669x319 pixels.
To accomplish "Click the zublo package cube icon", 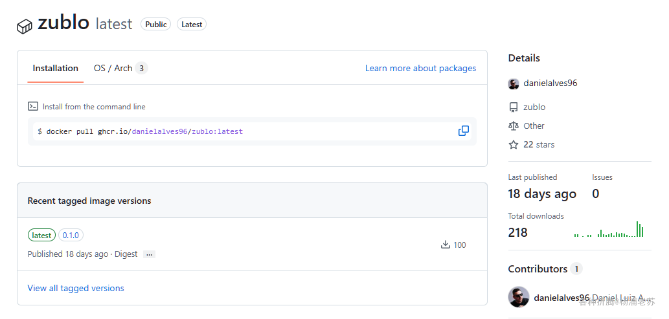I will pos(25,26).
